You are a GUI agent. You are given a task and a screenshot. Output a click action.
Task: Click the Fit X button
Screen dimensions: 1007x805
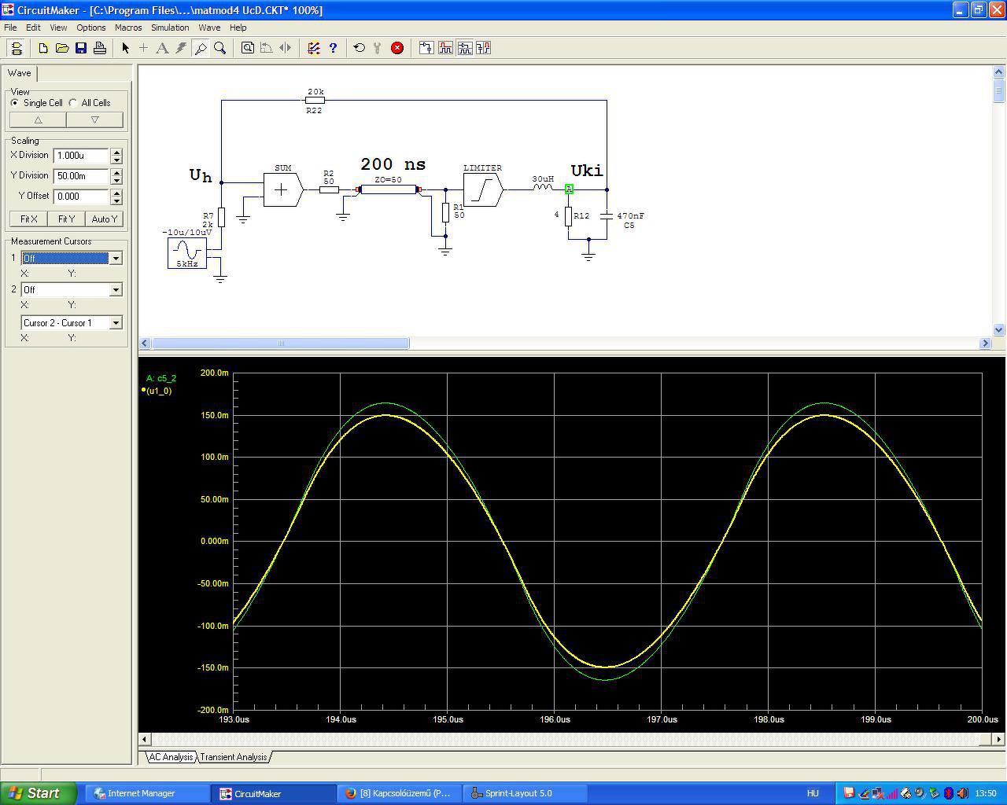28,219
